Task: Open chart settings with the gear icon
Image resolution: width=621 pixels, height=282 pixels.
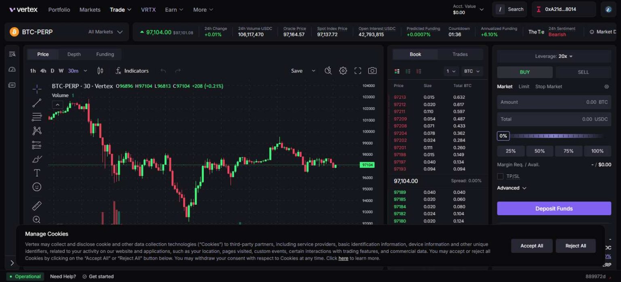Action: pos(343,70)
